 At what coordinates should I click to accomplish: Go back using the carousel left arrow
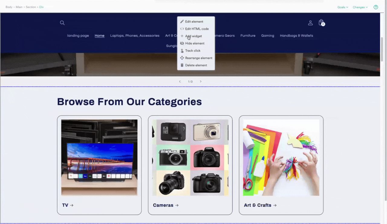tap(180, 81)
